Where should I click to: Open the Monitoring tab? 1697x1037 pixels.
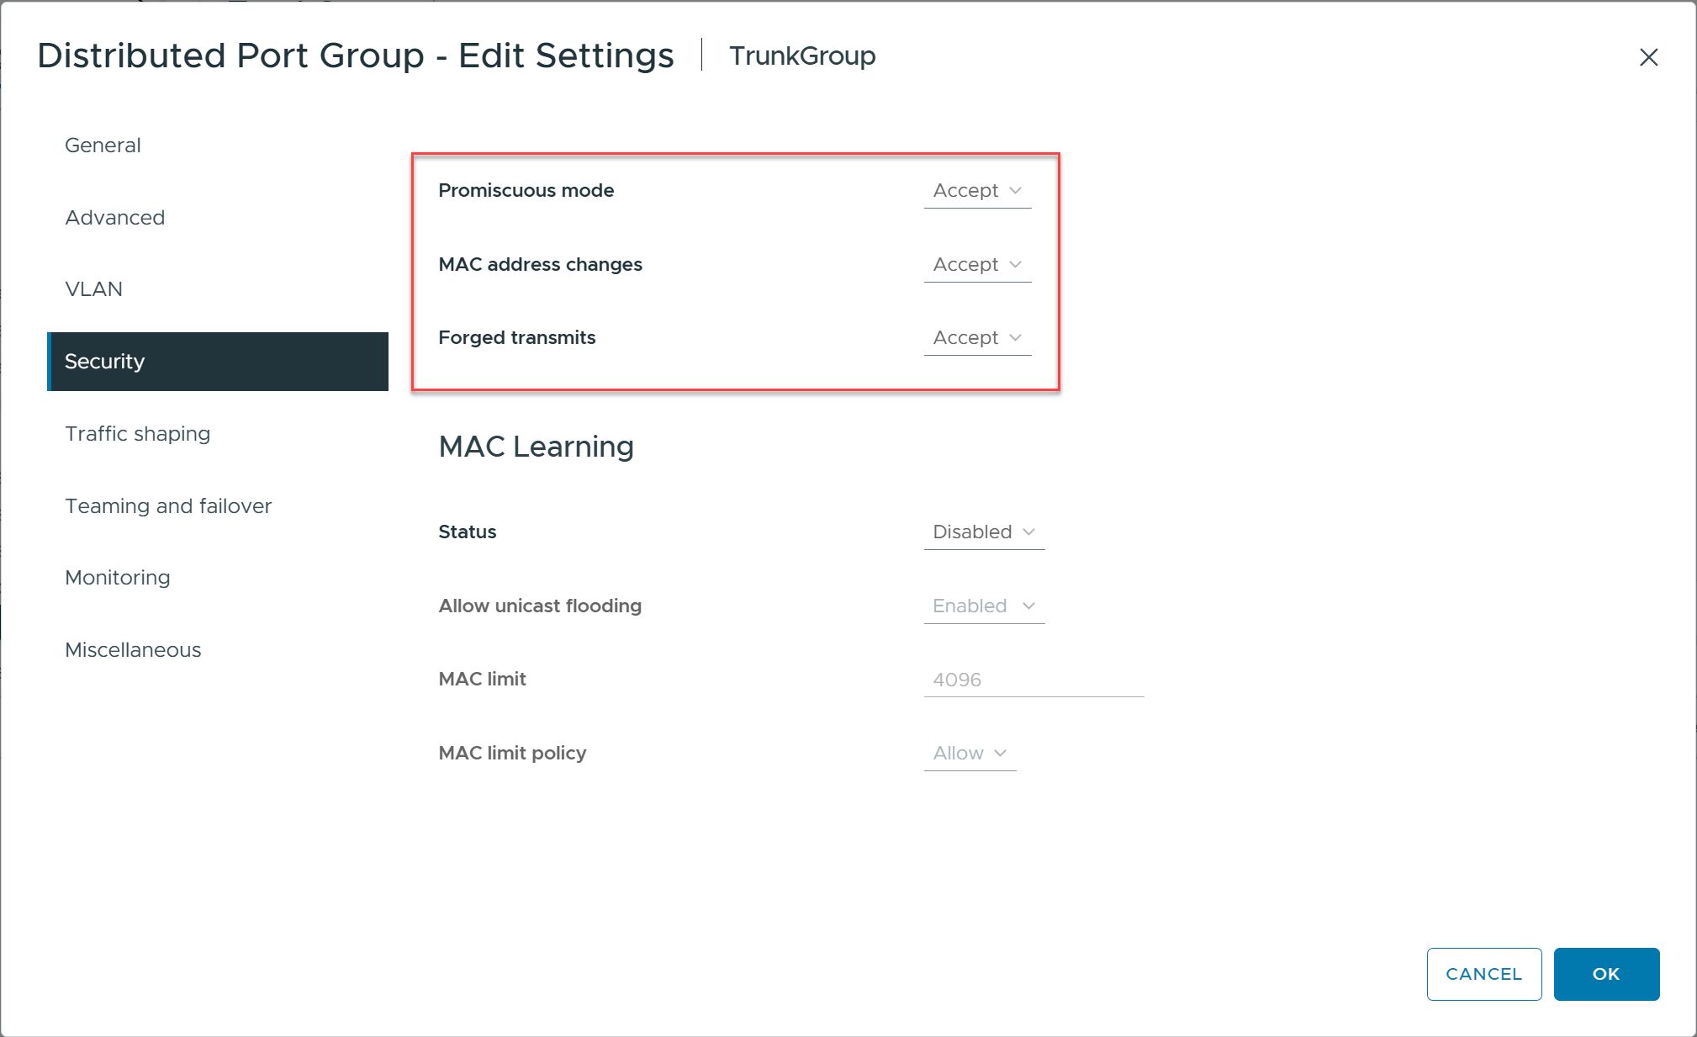click(x=117, y=578)
